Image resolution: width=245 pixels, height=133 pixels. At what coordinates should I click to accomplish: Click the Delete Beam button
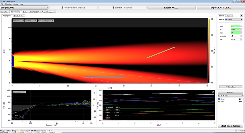click(x=231, y=87)
